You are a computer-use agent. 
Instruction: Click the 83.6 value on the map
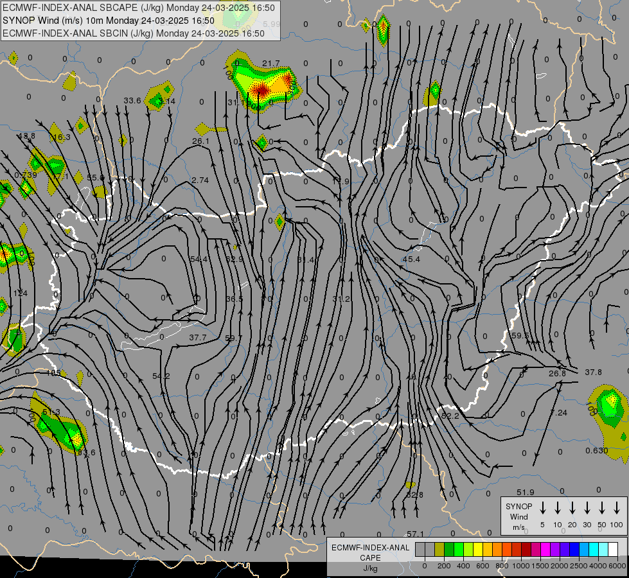(x=87, y=453)
